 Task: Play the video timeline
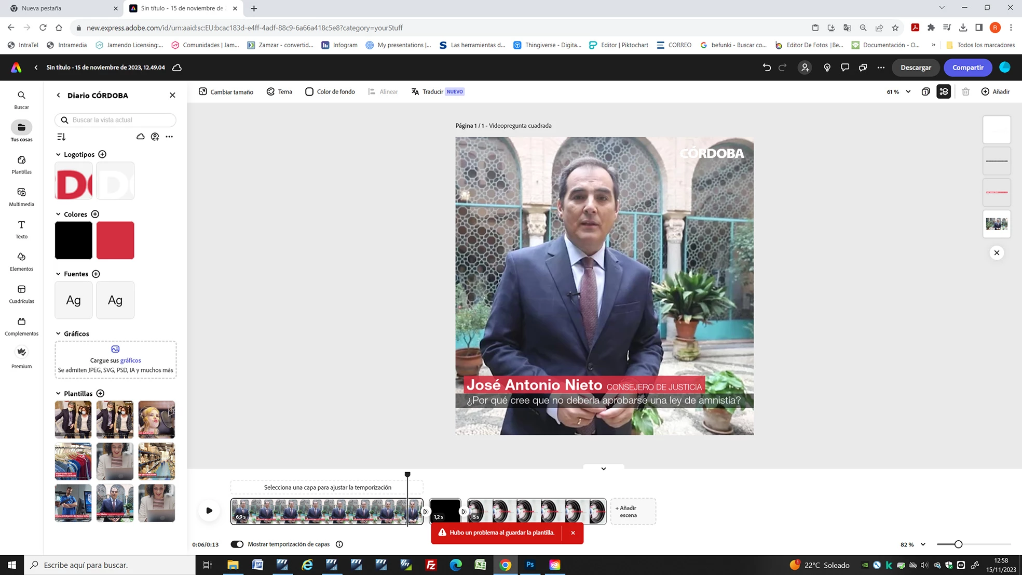209,510
